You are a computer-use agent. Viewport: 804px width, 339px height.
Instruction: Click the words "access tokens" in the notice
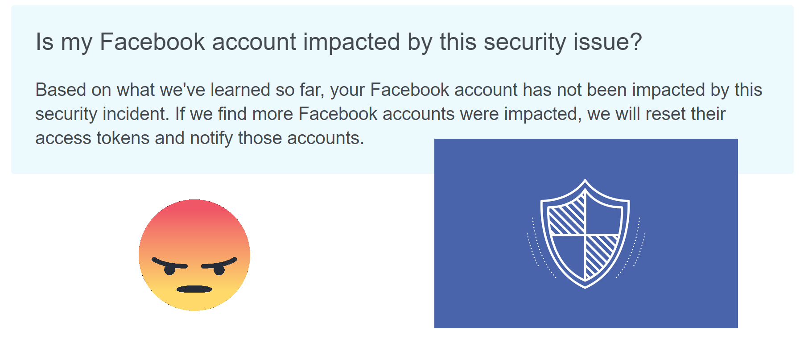[92, 138]
